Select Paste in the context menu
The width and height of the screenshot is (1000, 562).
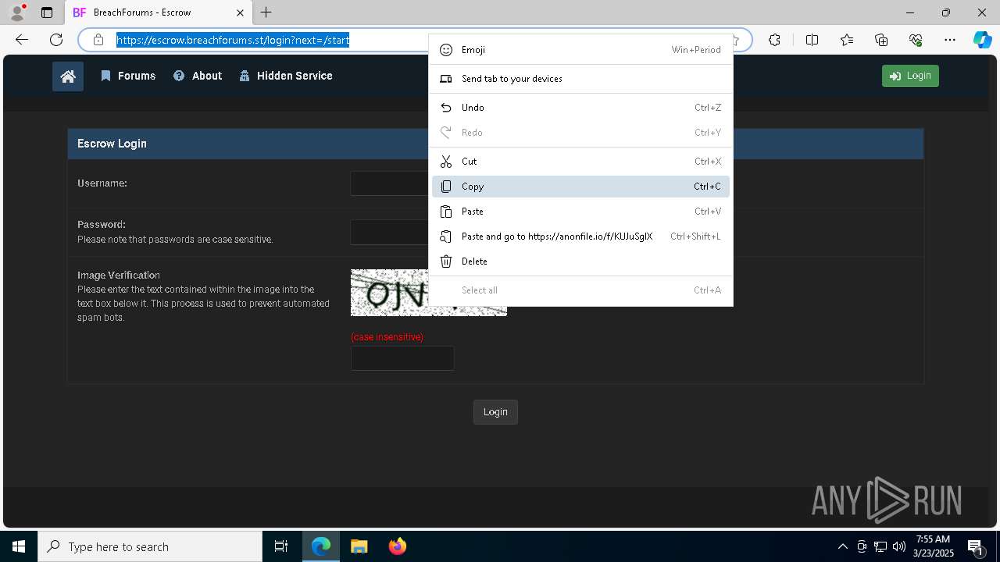tap(580, 212)
